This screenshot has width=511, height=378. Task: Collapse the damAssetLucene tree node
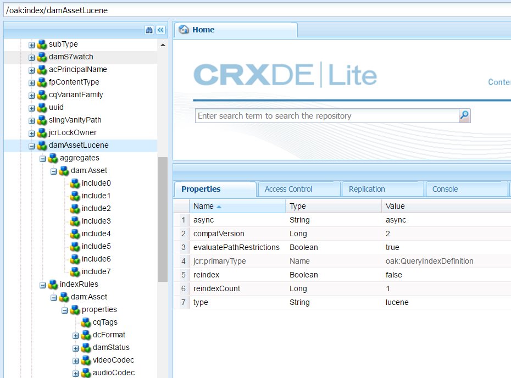[32, 146]
